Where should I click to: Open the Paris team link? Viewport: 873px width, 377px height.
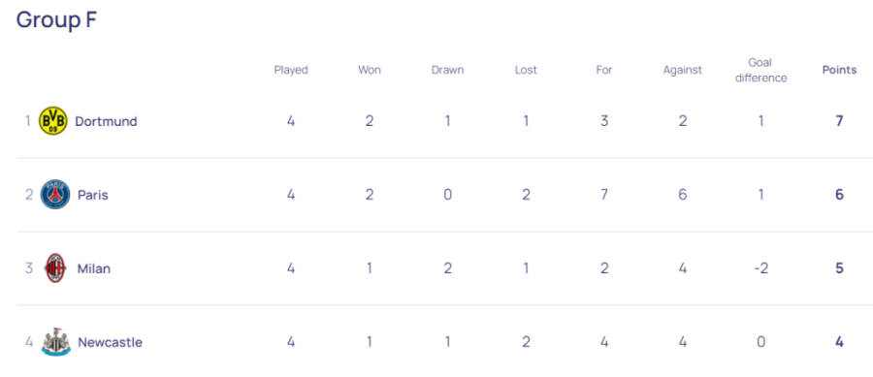(x=93, y=195)
